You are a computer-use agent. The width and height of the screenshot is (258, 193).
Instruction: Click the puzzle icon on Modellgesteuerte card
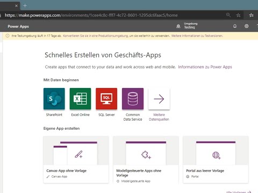pos(146,155)
